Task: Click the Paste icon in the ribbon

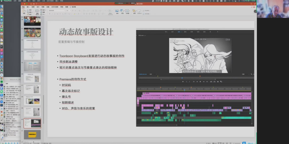Action: 24,11
